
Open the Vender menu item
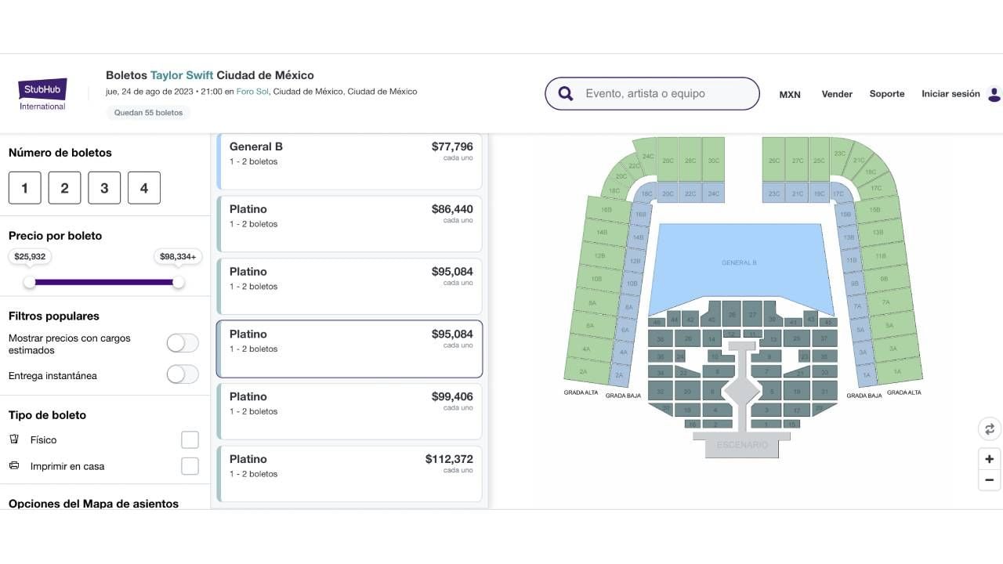tap(837, 93)
